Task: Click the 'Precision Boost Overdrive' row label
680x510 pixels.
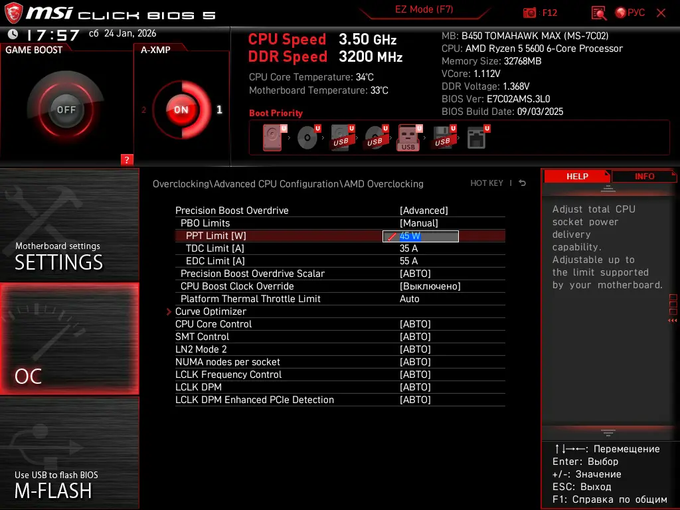Action: [232, 211]
